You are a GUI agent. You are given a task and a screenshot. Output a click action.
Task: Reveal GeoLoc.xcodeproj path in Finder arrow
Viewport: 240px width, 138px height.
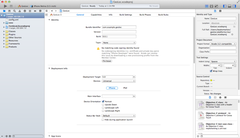tap(232, 34)
